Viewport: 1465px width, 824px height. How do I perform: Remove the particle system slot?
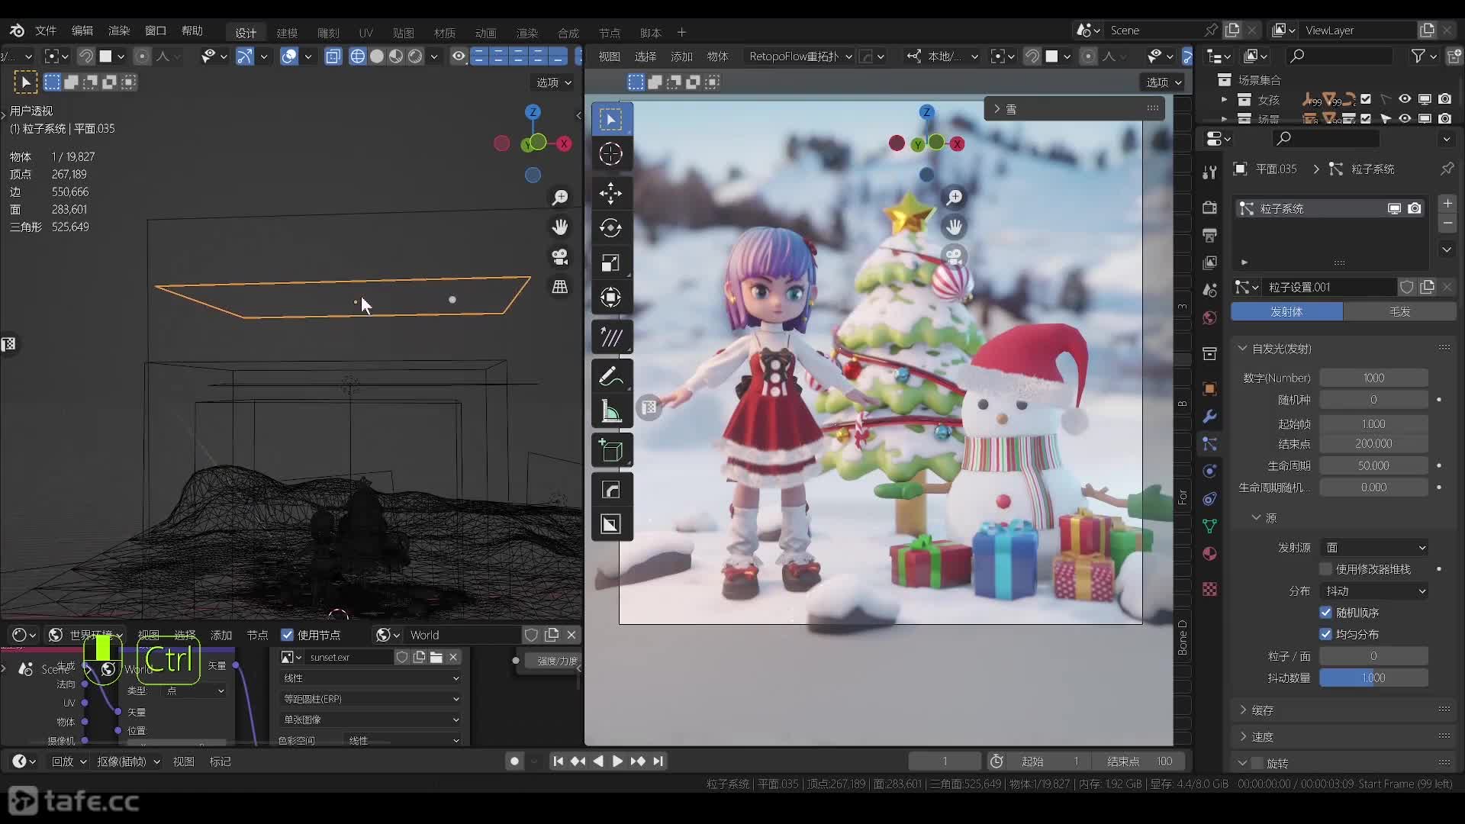[1447, 224]
